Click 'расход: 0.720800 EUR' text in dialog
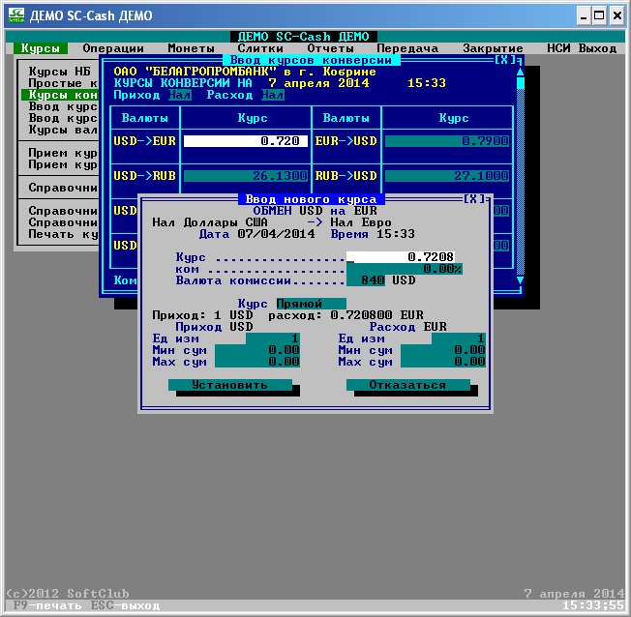631x617 pixels. (x=346, y=315)
